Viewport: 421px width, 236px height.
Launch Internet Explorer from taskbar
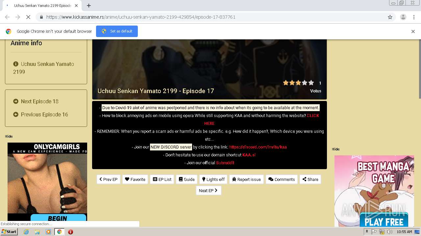26,232
